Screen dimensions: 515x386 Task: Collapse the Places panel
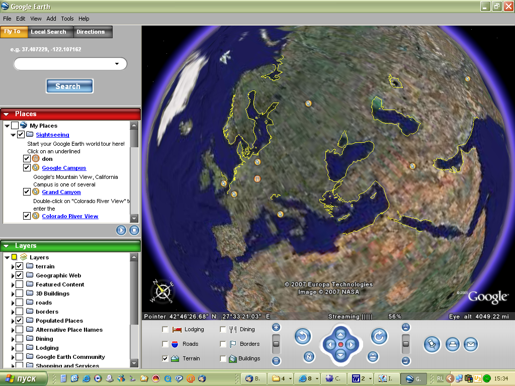click(x=6, y=114)
